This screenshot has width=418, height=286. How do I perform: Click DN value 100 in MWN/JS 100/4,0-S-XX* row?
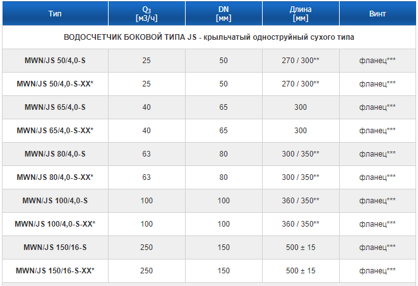224,224
